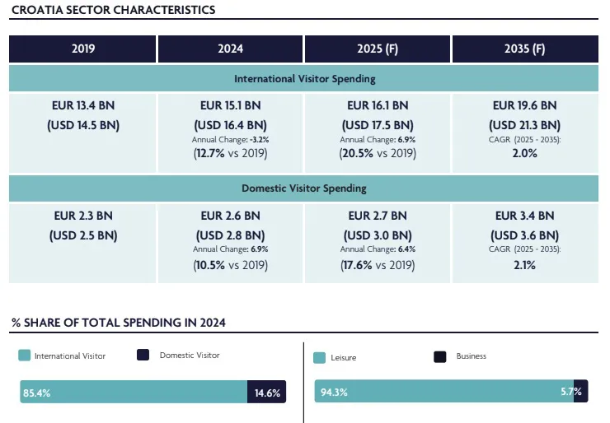610x423 pixels.
Task: Click the 2.1% CAGR domestic figure
Action: pos(525,265)
